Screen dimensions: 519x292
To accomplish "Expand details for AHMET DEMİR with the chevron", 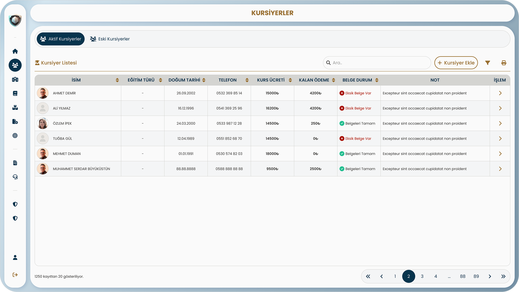I will (x=500, y=93).
